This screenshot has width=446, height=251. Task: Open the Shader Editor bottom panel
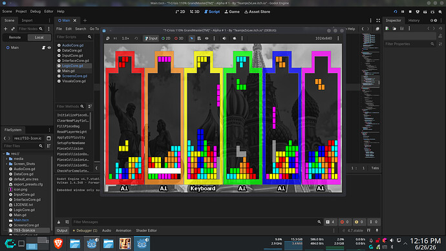147,230
